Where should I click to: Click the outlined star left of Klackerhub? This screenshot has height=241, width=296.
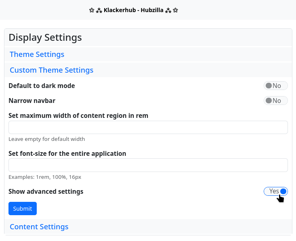pyautogui.click(x=92, y=10)
